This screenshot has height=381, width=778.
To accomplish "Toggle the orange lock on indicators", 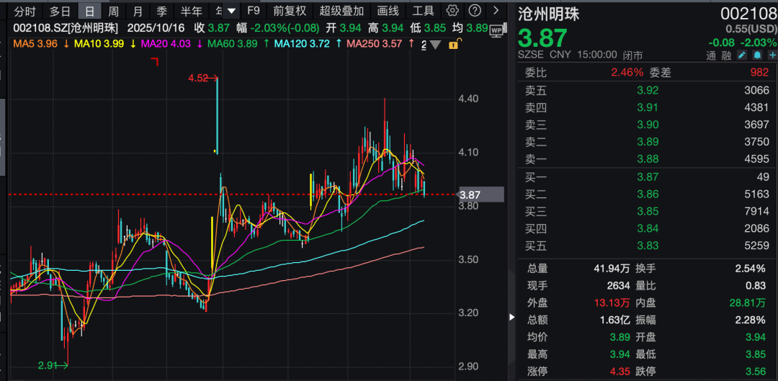I will pos(452,45).
